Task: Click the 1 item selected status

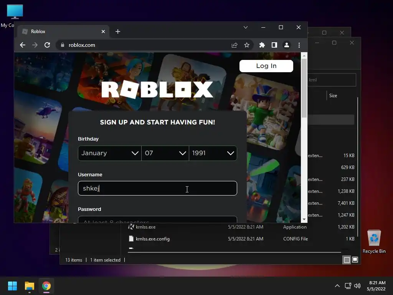Action: [105, 260]
